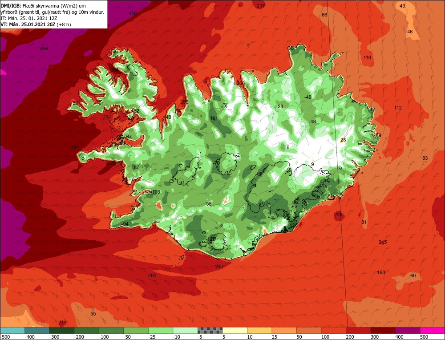Click the '500' label on the color scale
The width and height of the screenshot is (445, 340).
click(x=424, y=337)
